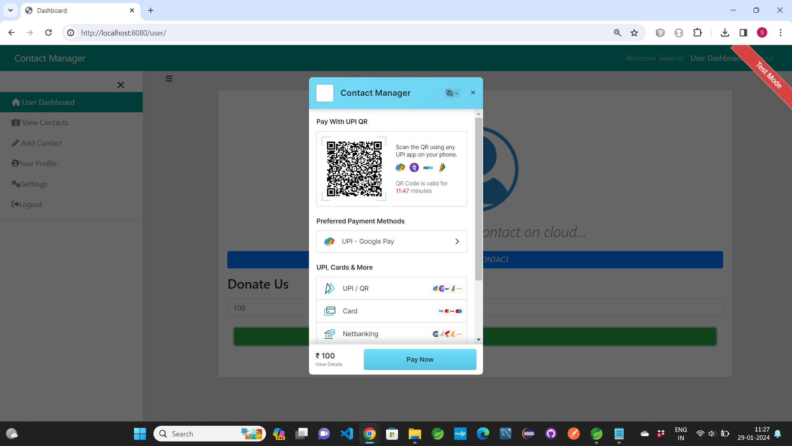
Task: Click the Pay Now button
Action: click(x=420, y=359)
